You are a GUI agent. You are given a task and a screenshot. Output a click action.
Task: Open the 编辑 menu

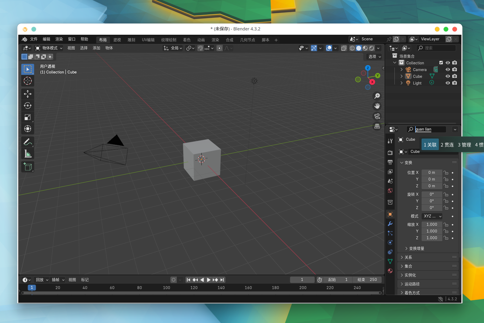[x=46, y=39]
